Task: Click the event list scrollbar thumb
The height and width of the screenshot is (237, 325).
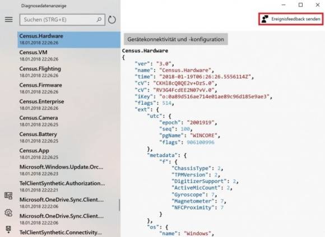Action: [119, 205]
